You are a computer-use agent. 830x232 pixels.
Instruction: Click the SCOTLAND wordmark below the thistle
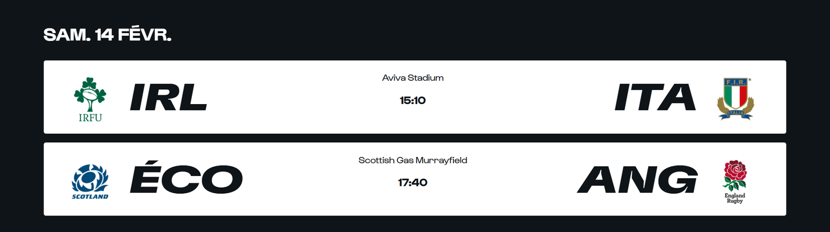point(90,197)
